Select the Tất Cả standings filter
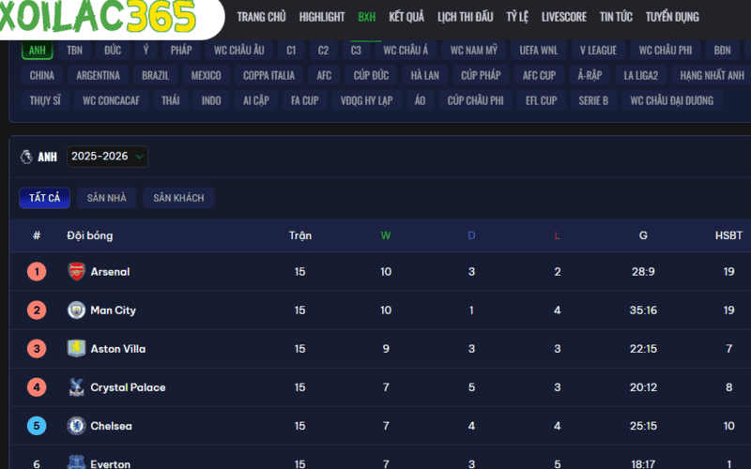 (x=44, y=198)
